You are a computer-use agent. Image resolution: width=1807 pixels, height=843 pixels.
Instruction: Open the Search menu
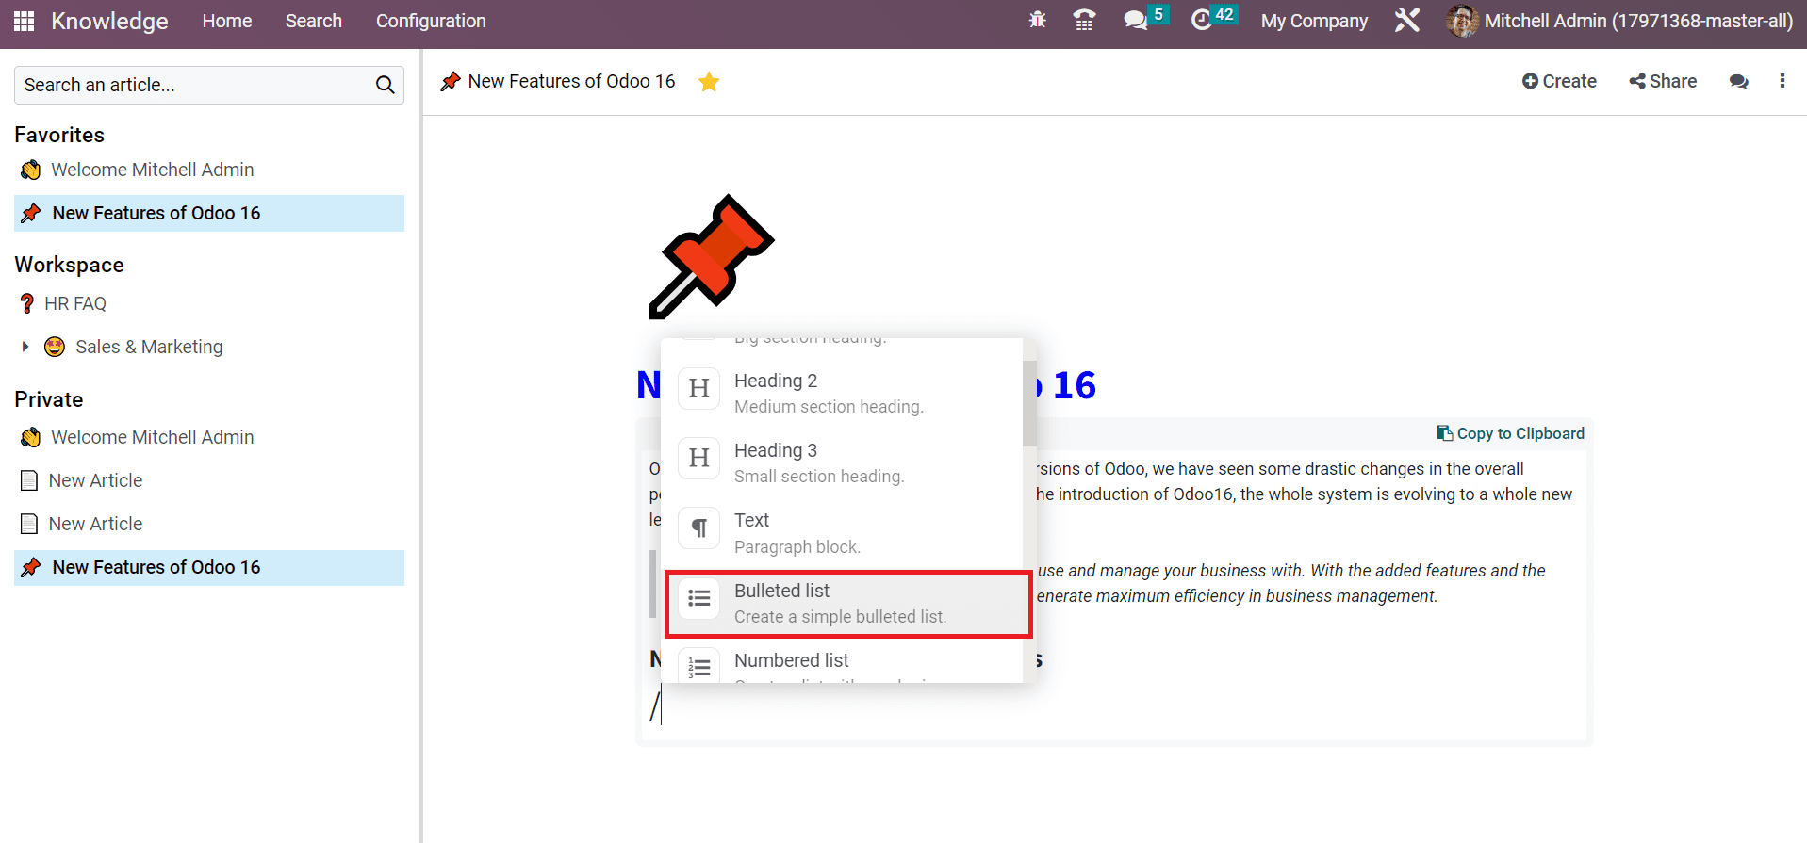[314, 21]
